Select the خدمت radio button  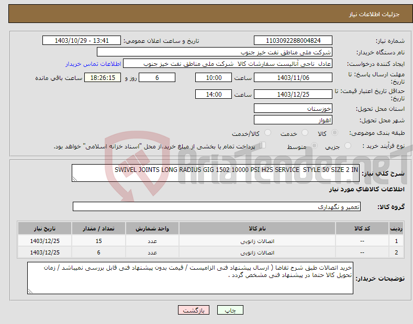[x=305, y=133]
